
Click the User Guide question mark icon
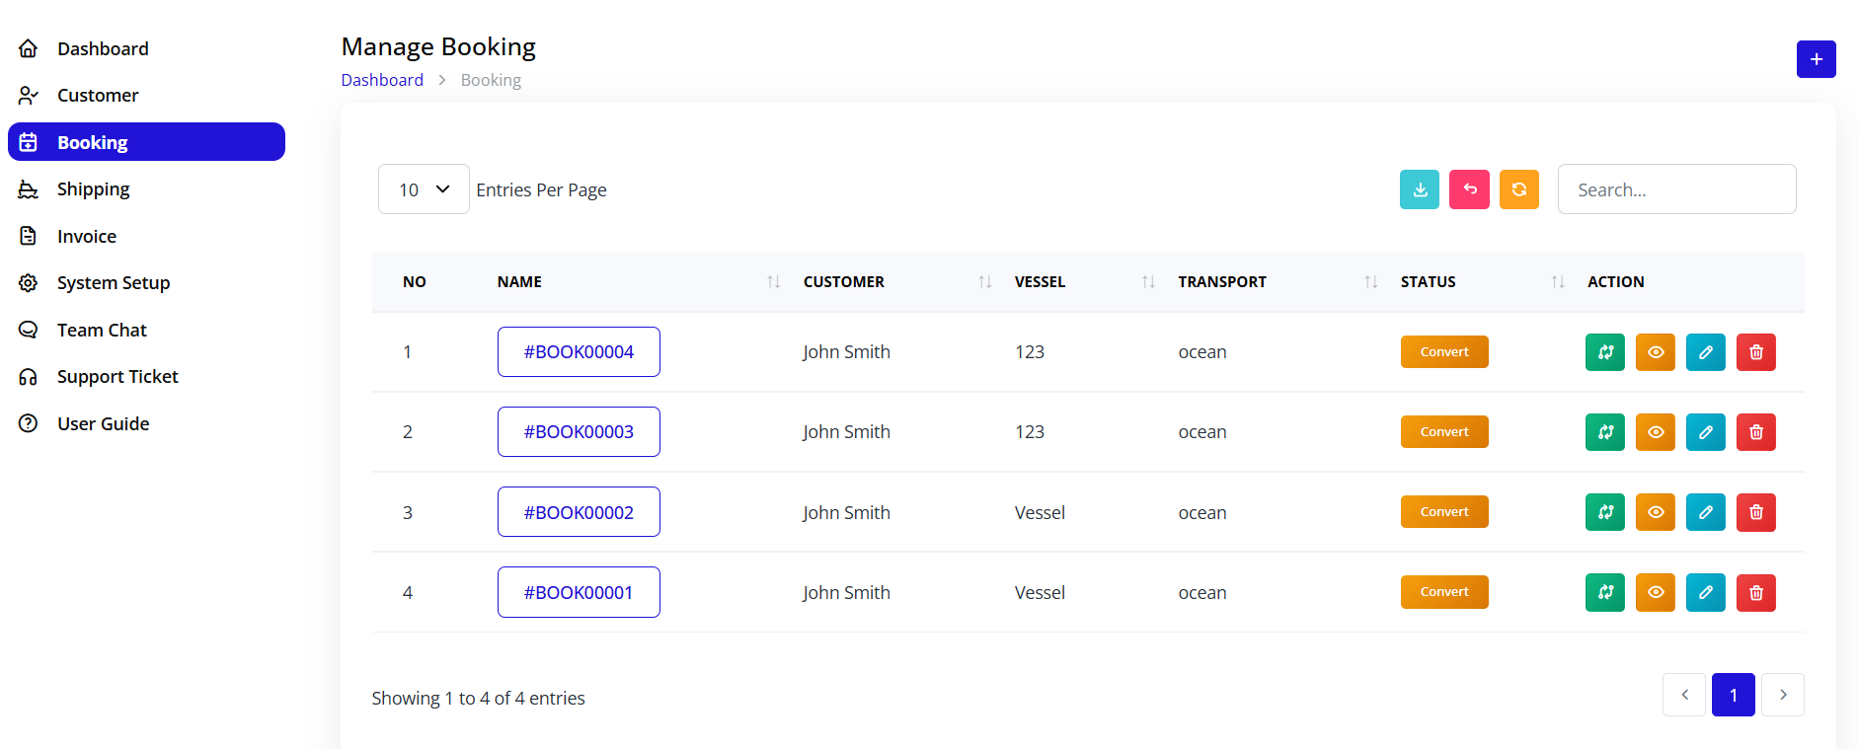tap(29, 423)
